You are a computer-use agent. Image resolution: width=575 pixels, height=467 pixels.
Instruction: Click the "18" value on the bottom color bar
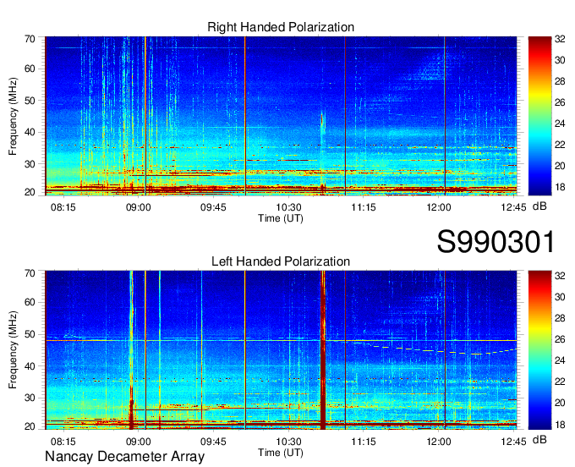tap(560, 425)
